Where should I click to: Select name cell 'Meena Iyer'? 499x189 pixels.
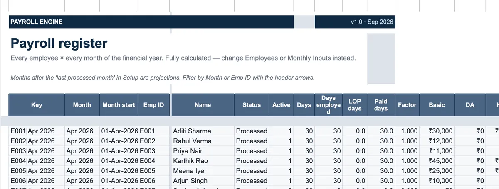(203, 171)
